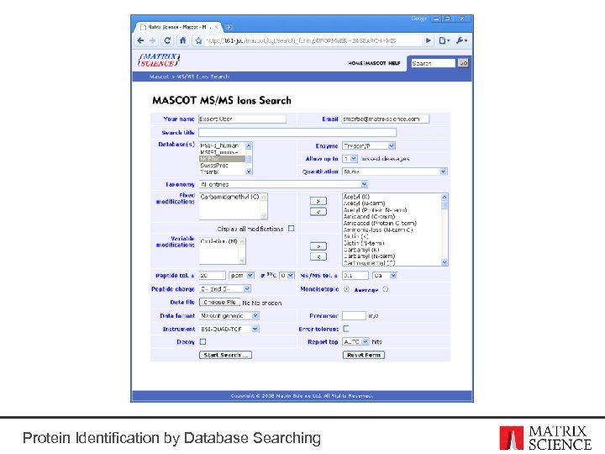605x454 pixels.
Task: Close the Matrix Science tab
Action: pos(217,27)
